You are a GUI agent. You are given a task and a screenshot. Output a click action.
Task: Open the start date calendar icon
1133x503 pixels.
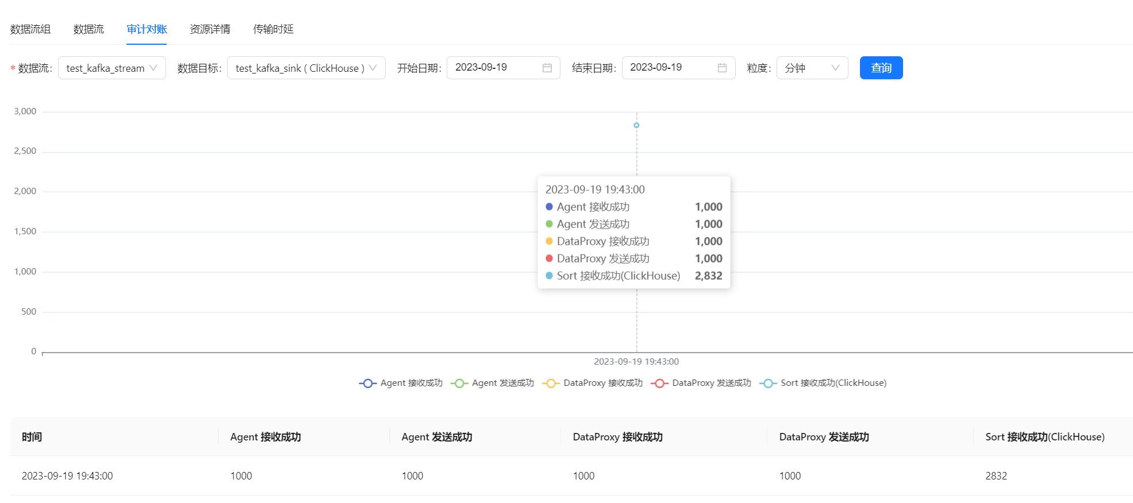point(547,68)
